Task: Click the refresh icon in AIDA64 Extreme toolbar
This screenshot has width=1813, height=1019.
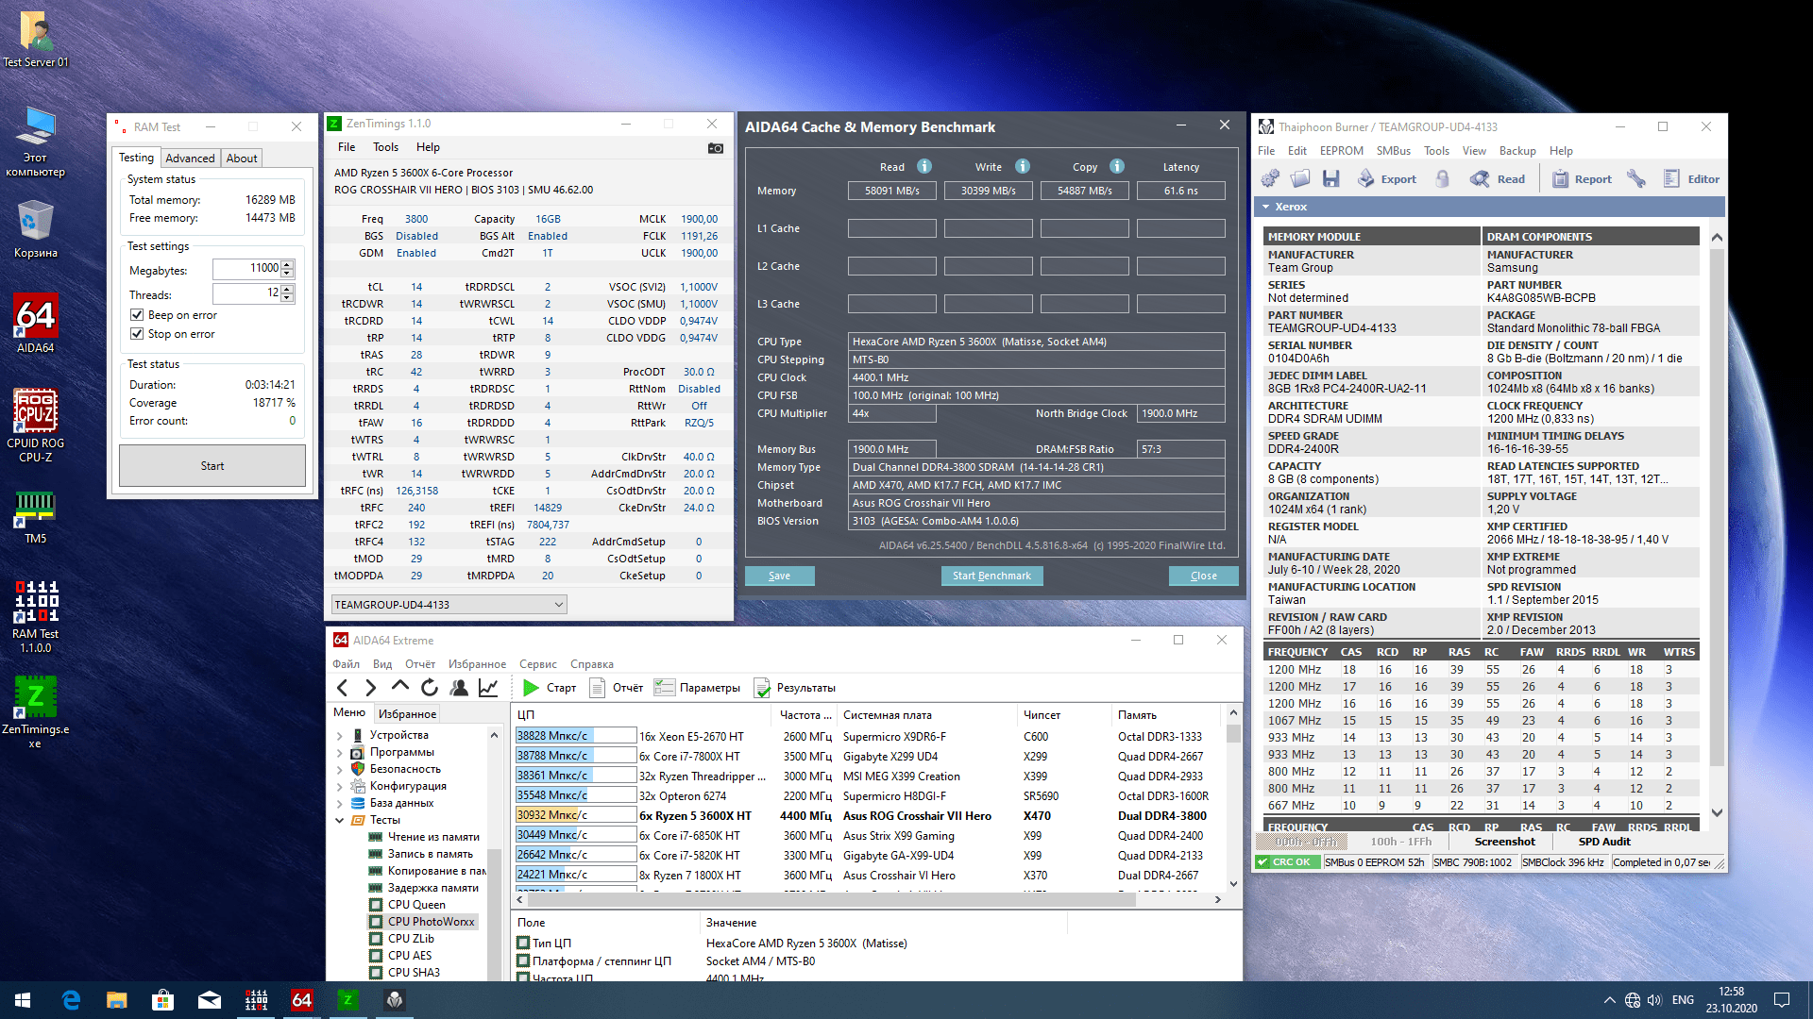Action: (x=430, y=688)
